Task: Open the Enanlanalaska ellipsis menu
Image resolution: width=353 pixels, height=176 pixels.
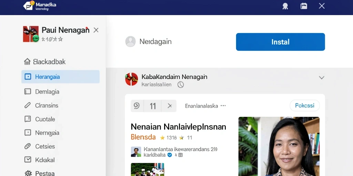Action: [x=223, y=106]
